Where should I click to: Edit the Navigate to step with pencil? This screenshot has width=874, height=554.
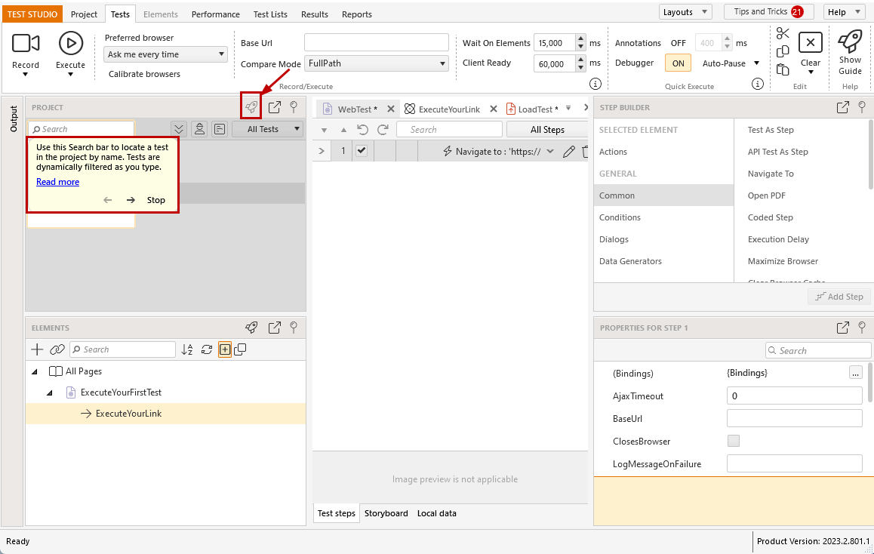[568, 152]
